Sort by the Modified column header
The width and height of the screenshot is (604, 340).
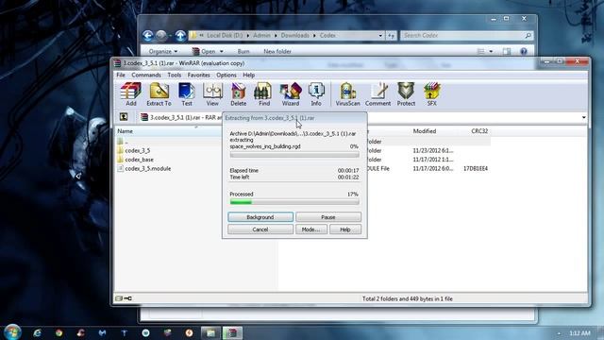point(425,131)
